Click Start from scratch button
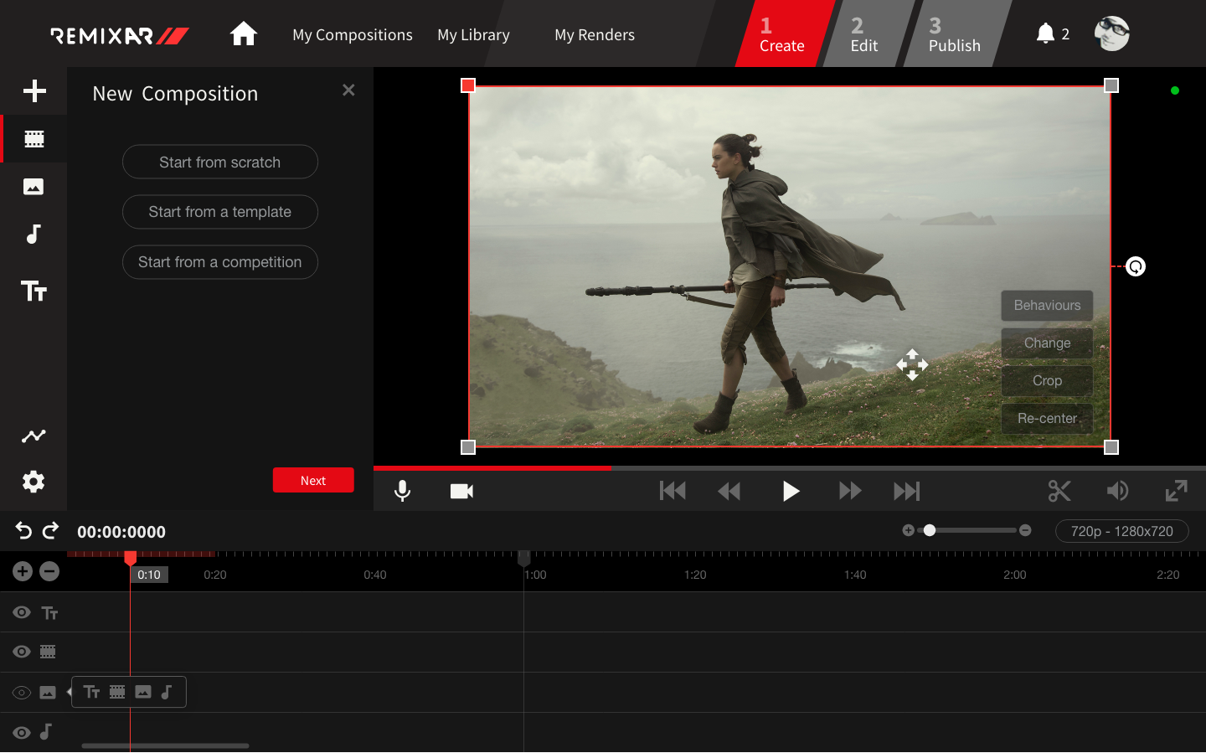 click(220, 162)
